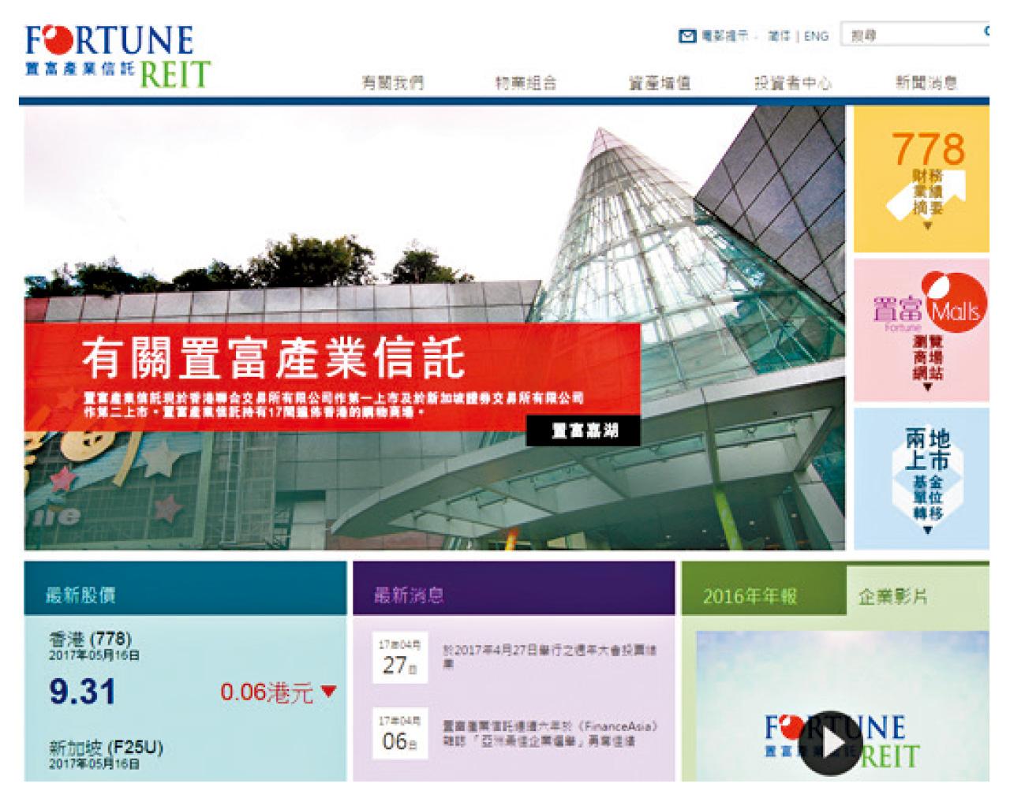The height and width of the screenshot is (802, 1010).
Task: Open the AGM poll results news link
Action: pos(548,657)
